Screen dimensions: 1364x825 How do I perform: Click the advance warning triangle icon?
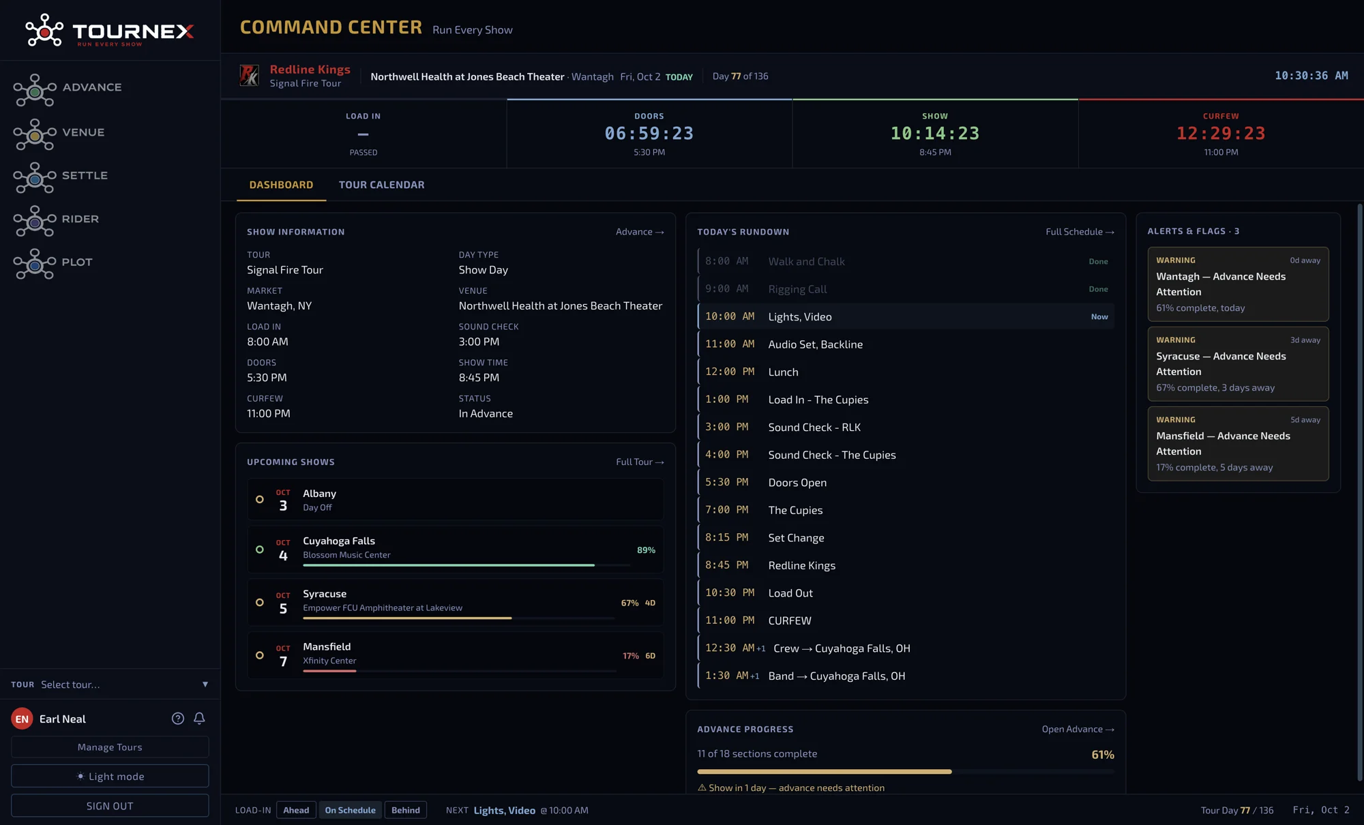click(x=702, y=787)
